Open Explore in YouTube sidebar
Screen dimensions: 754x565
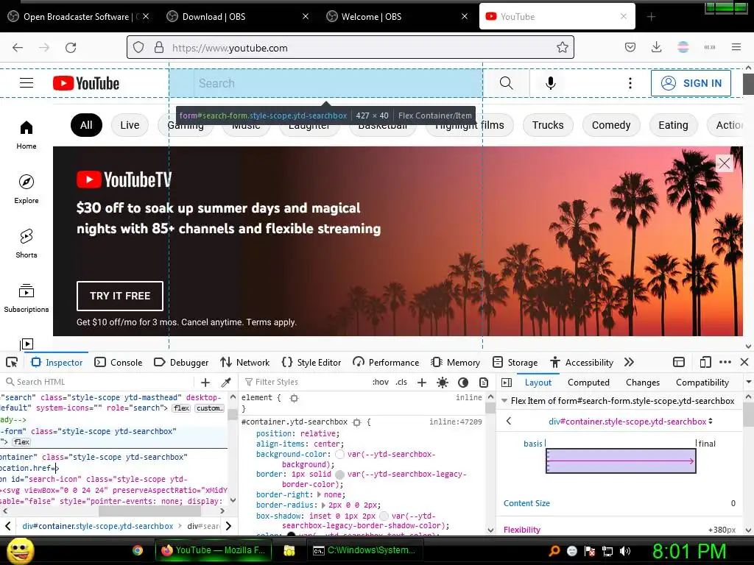tap(27, 189)
